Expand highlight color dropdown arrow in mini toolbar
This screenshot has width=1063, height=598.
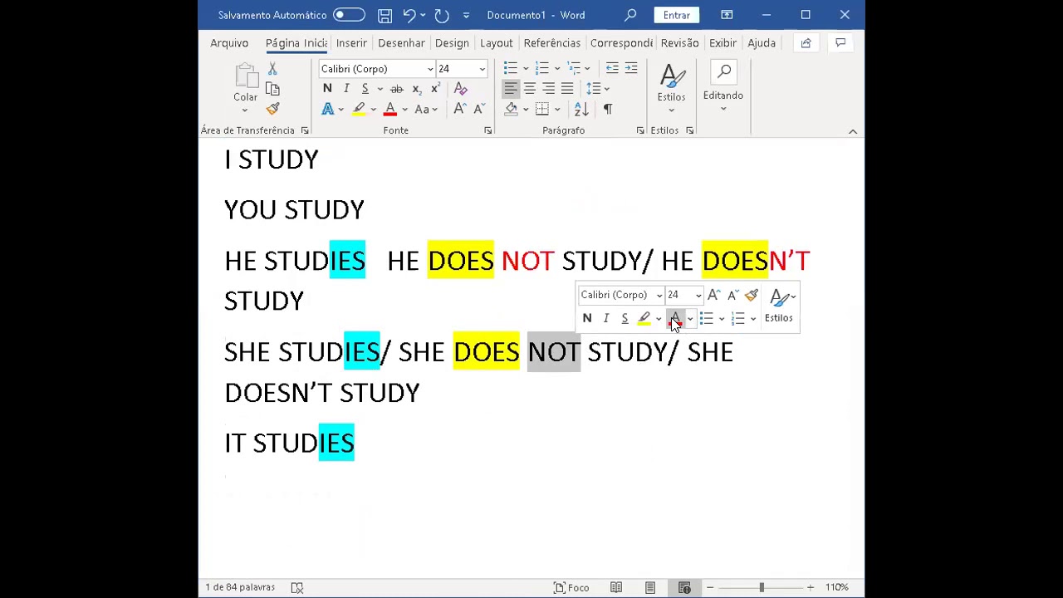click(659, 319)
